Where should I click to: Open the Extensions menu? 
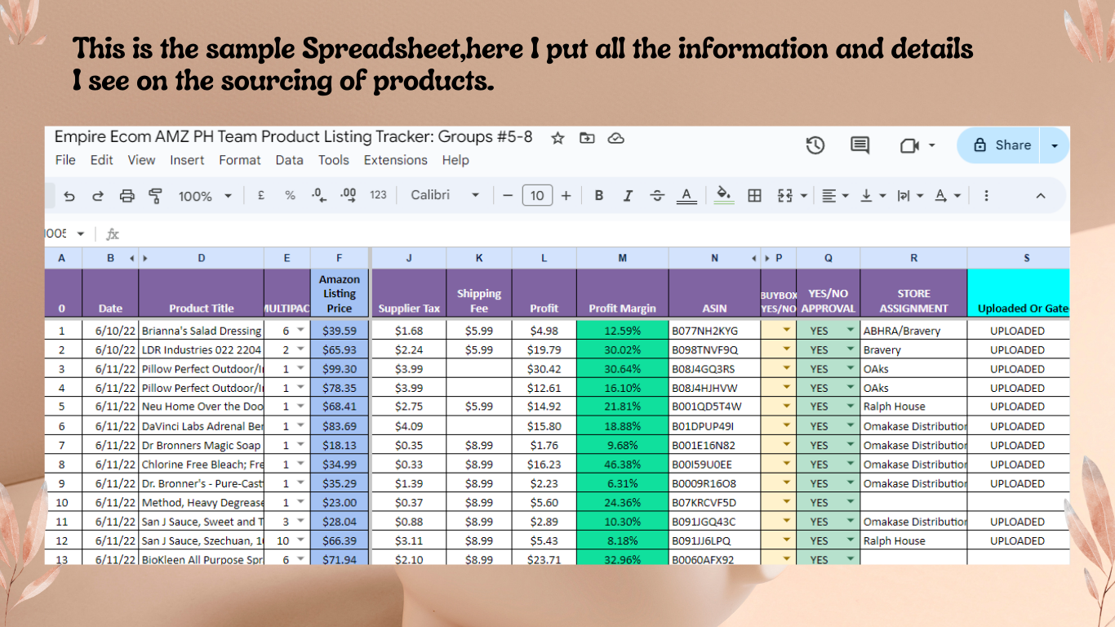[396, 160]
